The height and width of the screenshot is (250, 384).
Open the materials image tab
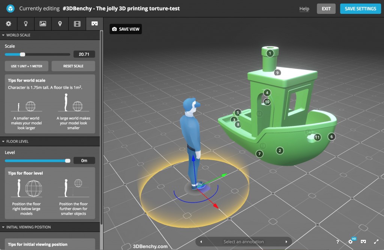(x=43, y=24)
